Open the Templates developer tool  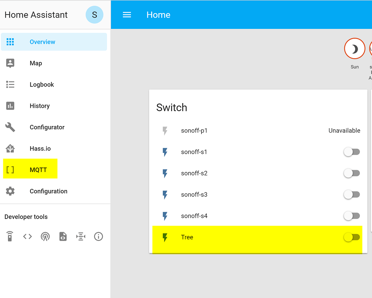pyautogui.click(x=63, y=236)
